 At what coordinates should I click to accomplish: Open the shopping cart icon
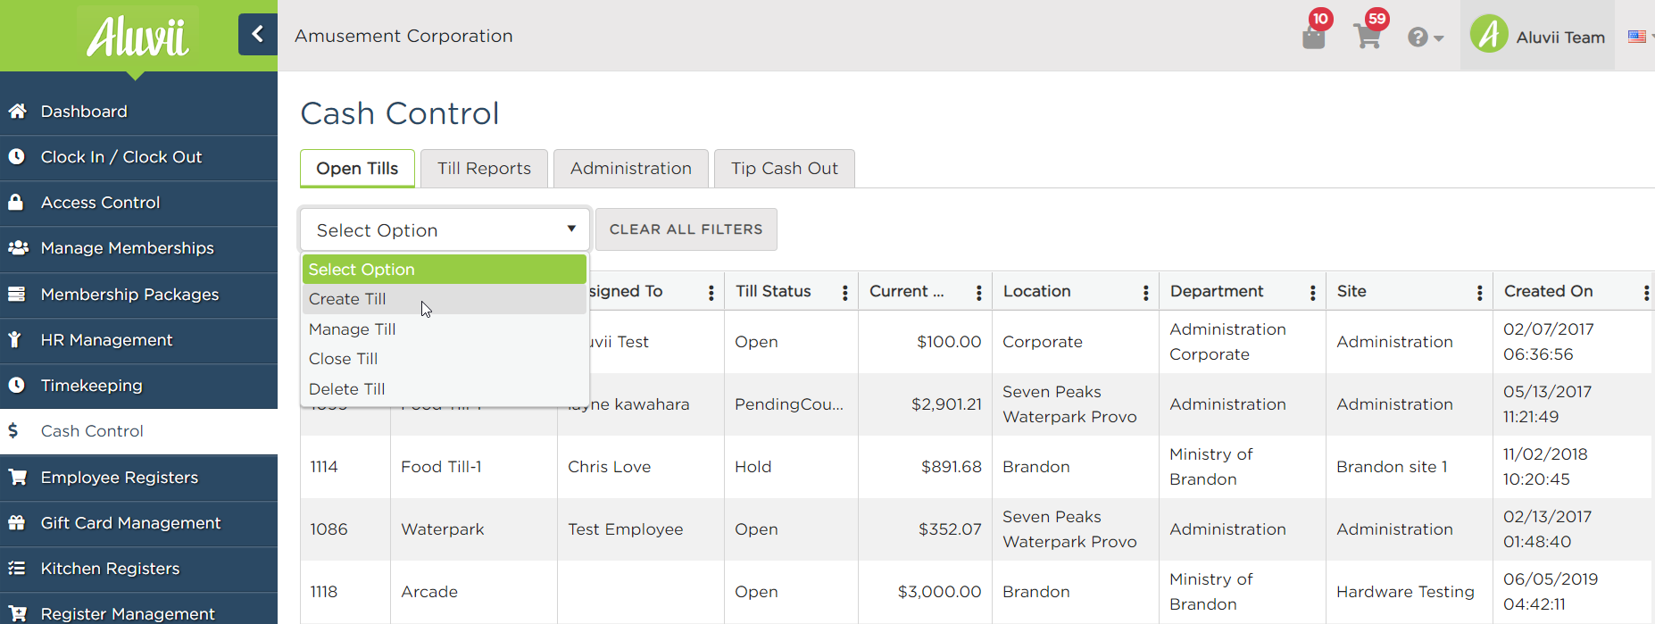pos(1368,37)
